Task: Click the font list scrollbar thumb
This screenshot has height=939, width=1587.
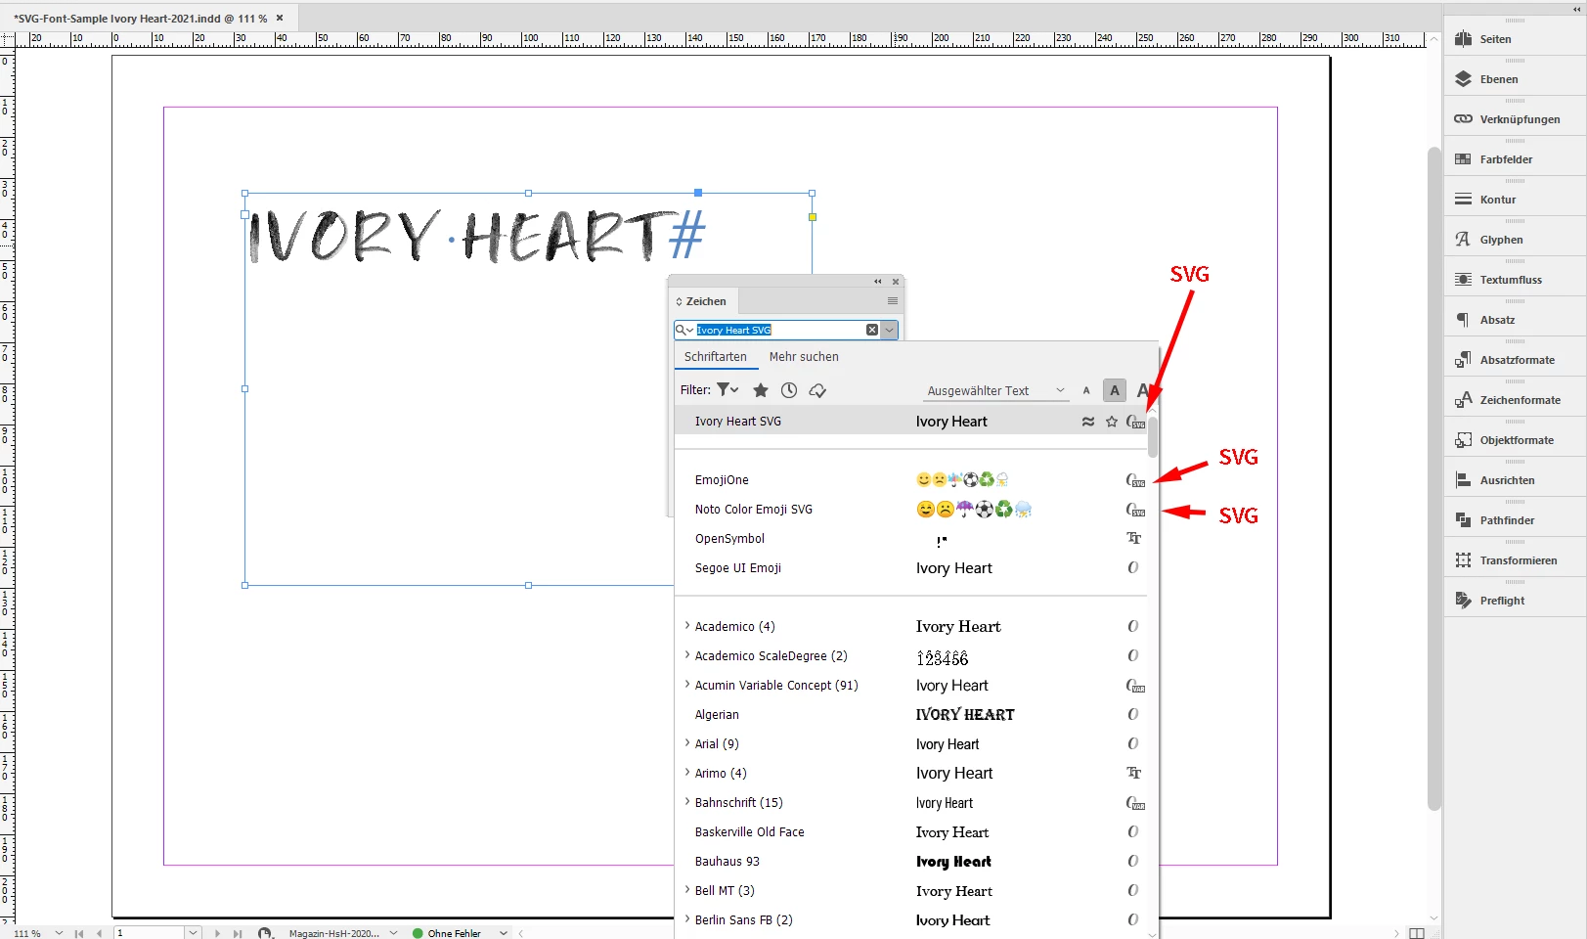Action: (x=1153, y=437)
